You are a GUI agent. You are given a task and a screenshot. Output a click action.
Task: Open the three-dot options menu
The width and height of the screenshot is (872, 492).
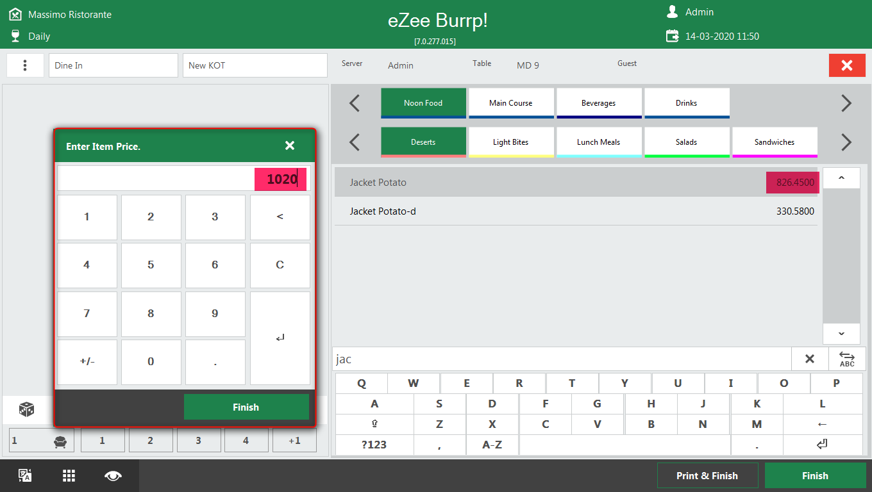point(25,65)
